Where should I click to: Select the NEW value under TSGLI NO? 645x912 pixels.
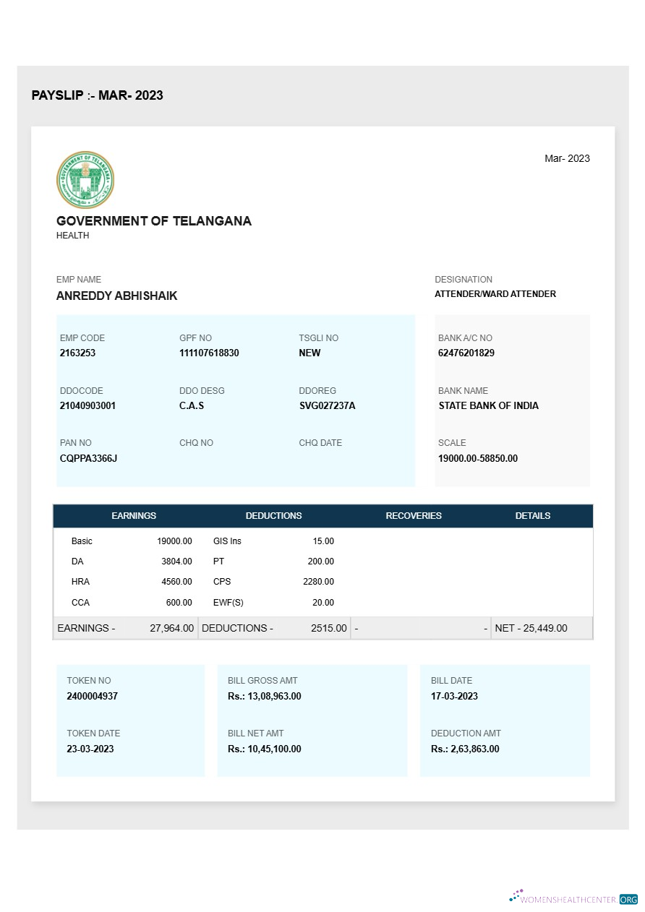(309, 353)
